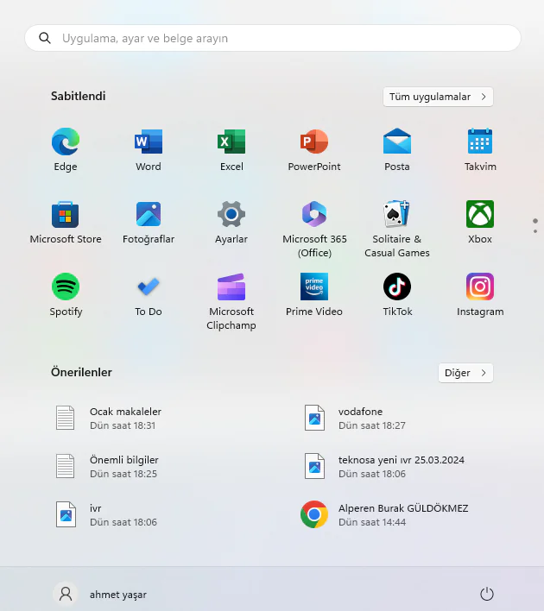Open Ayarlar settings
The width and height of the screenshot is (544, 611).
click(x=231, y=222)
